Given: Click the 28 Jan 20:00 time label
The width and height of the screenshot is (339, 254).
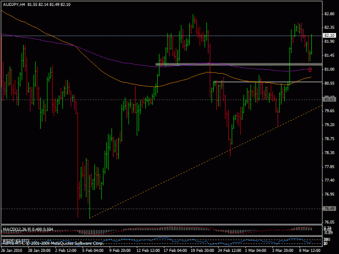Looking at the screenshot, I should tap(39, 250).
